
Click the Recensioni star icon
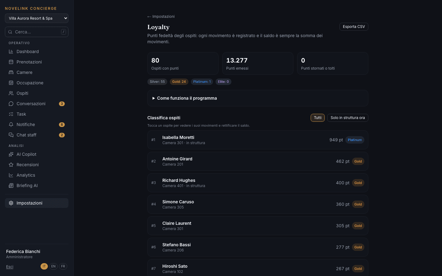tap(11, 165)
